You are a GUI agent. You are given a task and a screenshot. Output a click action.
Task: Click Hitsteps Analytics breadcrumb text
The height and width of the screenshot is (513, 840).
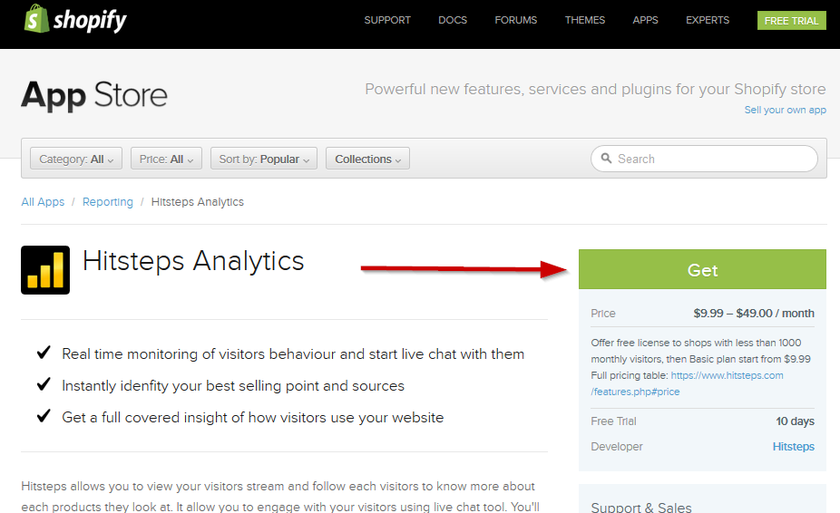pyautogui.click(x=198, y=202)
